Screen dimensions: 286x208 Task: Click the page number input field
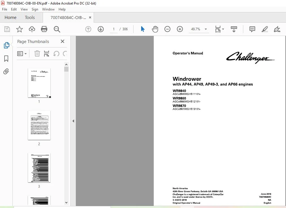tap(114, 29)
